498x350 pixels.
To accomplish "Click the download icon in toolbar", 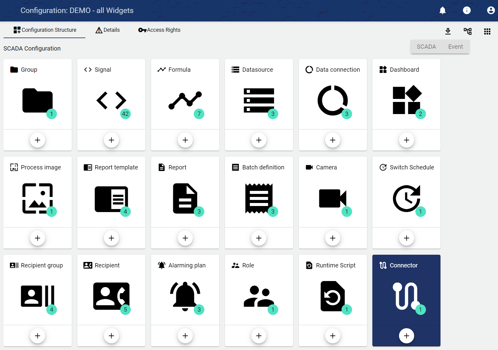I will click(x=448, y=31).
